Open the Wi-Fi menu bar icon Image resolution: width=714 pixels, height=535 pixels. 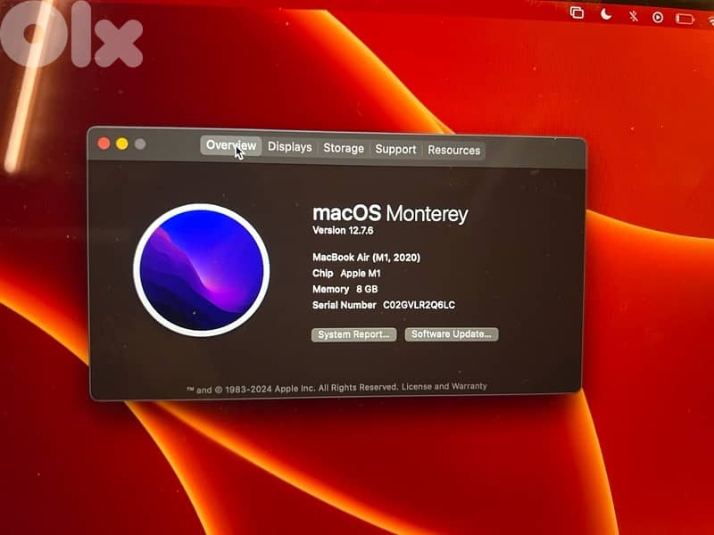(x=710, y=21)
